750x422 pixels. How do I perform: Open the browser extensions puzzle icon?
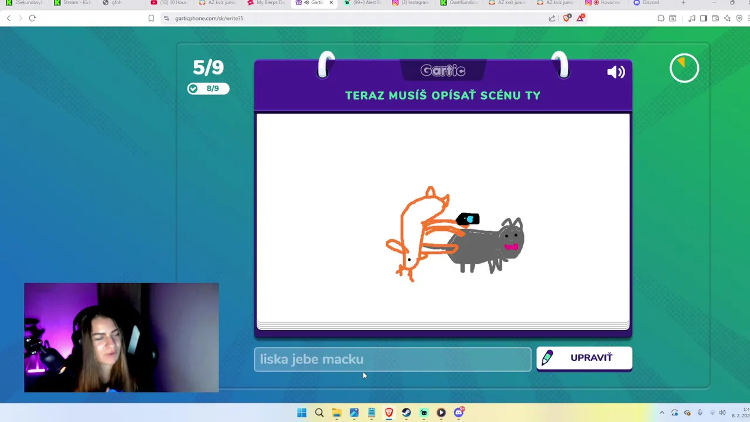[x=661, y=18]
